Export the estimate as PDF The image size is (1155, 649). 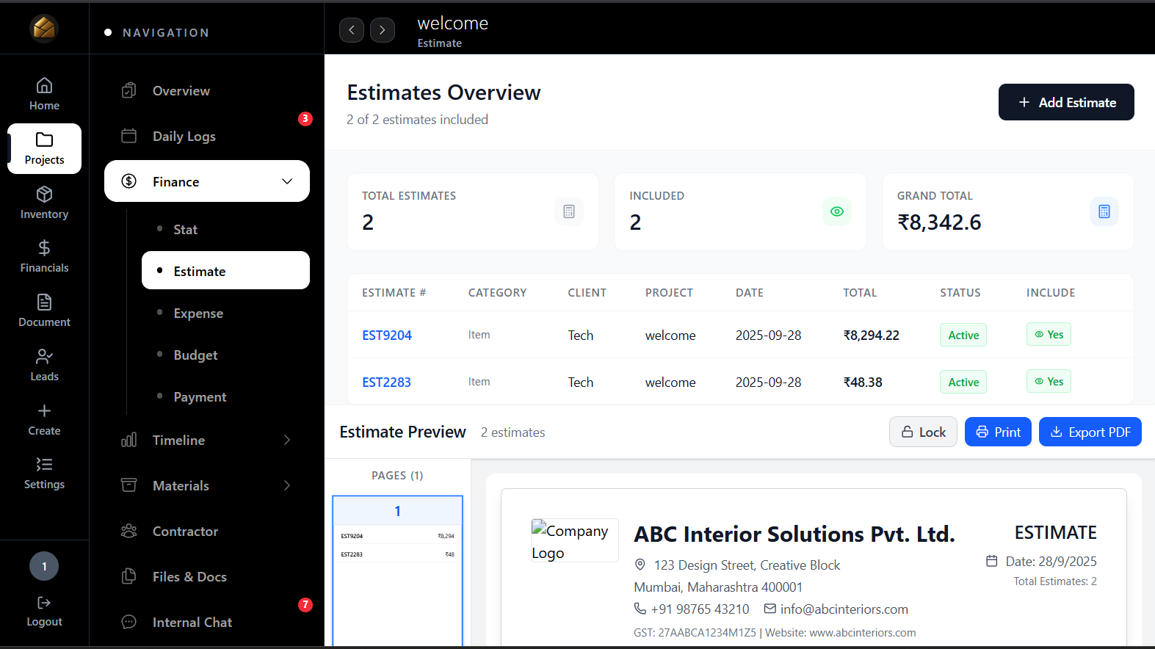coord(1090,432)
